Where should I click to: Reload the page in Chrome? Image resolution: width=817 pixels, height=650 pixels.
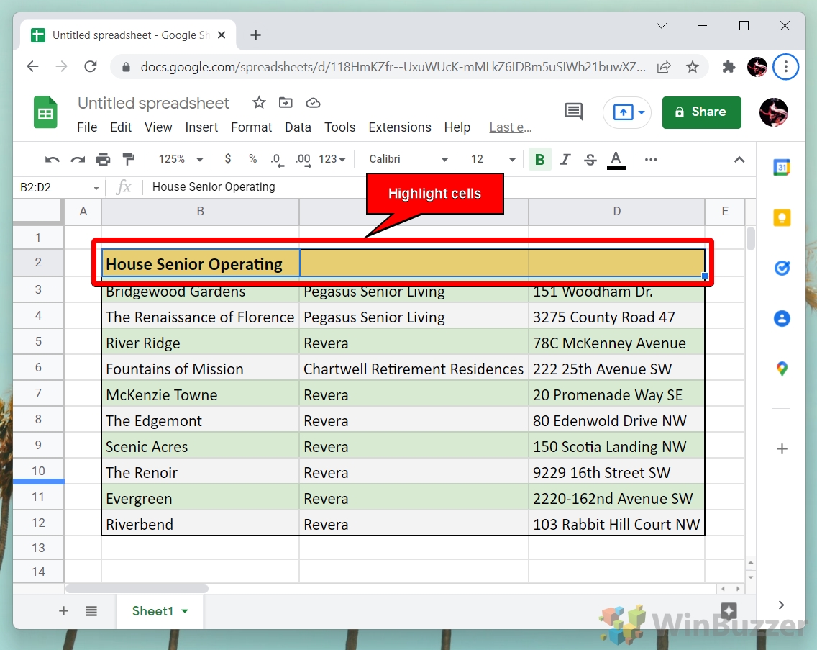[91, 67]
